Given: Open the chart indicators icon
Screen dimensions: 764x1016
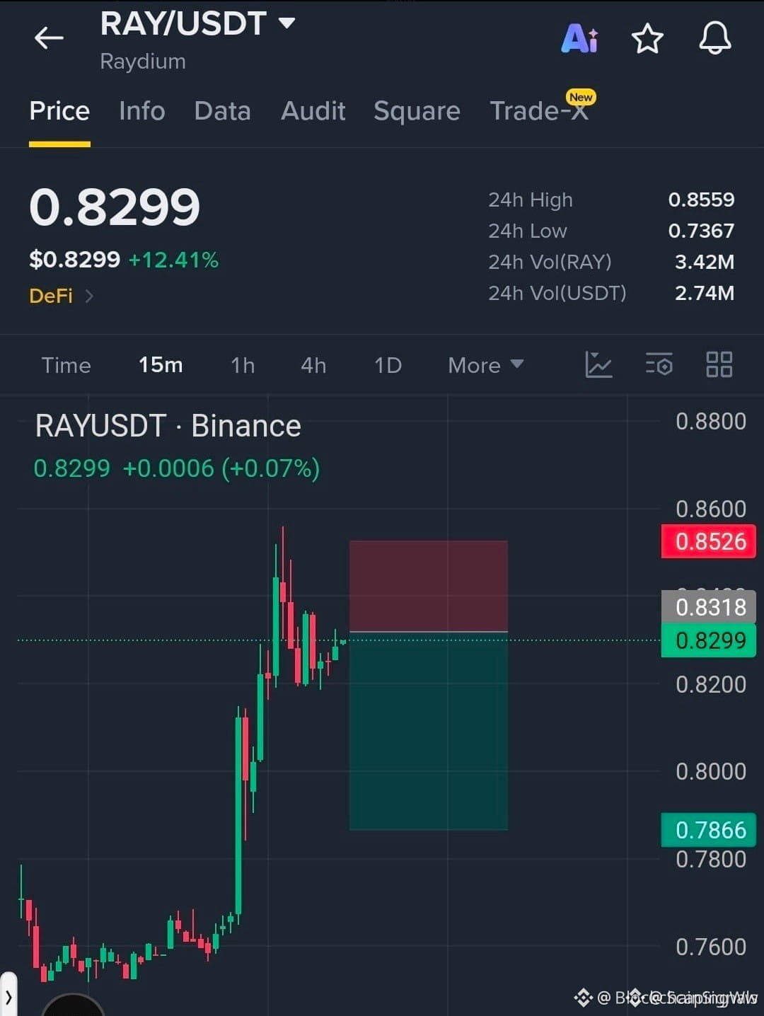Looking at the screenshot, I should tap(598, 364).
